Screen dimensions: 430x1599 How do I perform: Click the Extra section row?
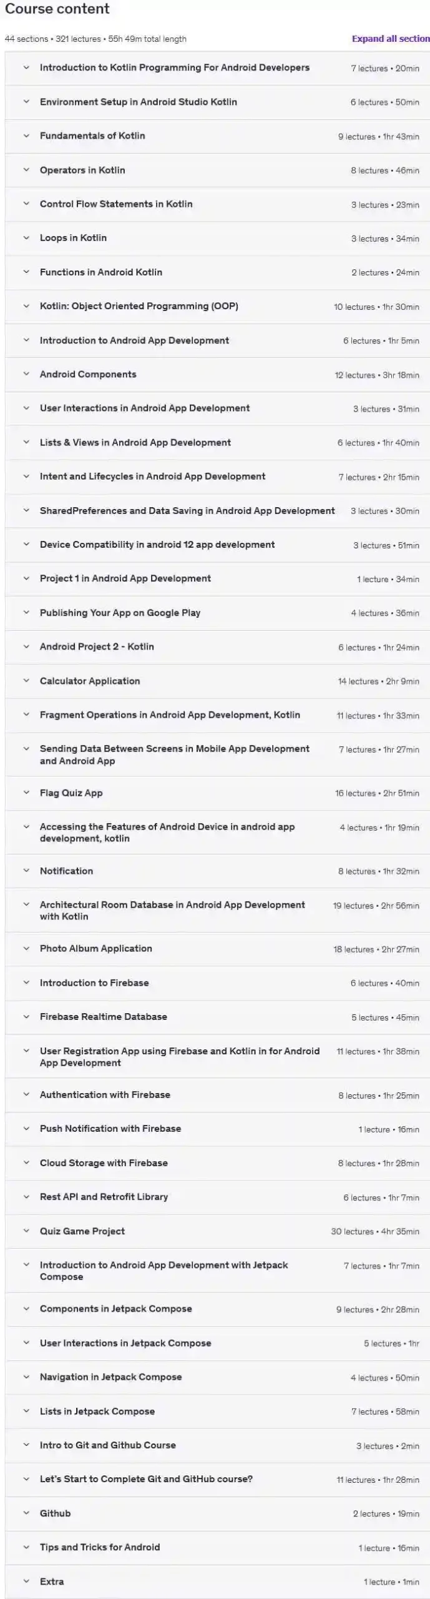point(52,1582)
